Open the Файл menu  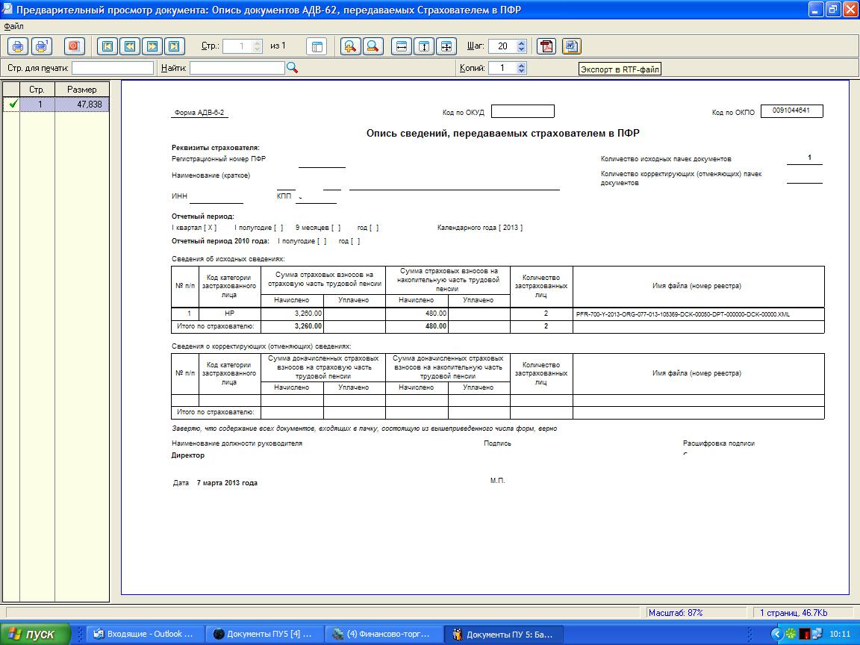(13, 26)
